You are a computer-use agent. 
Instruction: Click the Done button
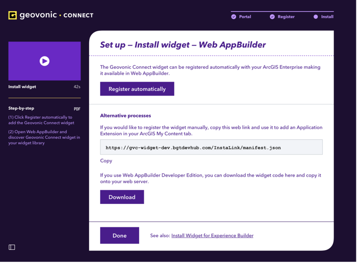click(x=120, y=236)
